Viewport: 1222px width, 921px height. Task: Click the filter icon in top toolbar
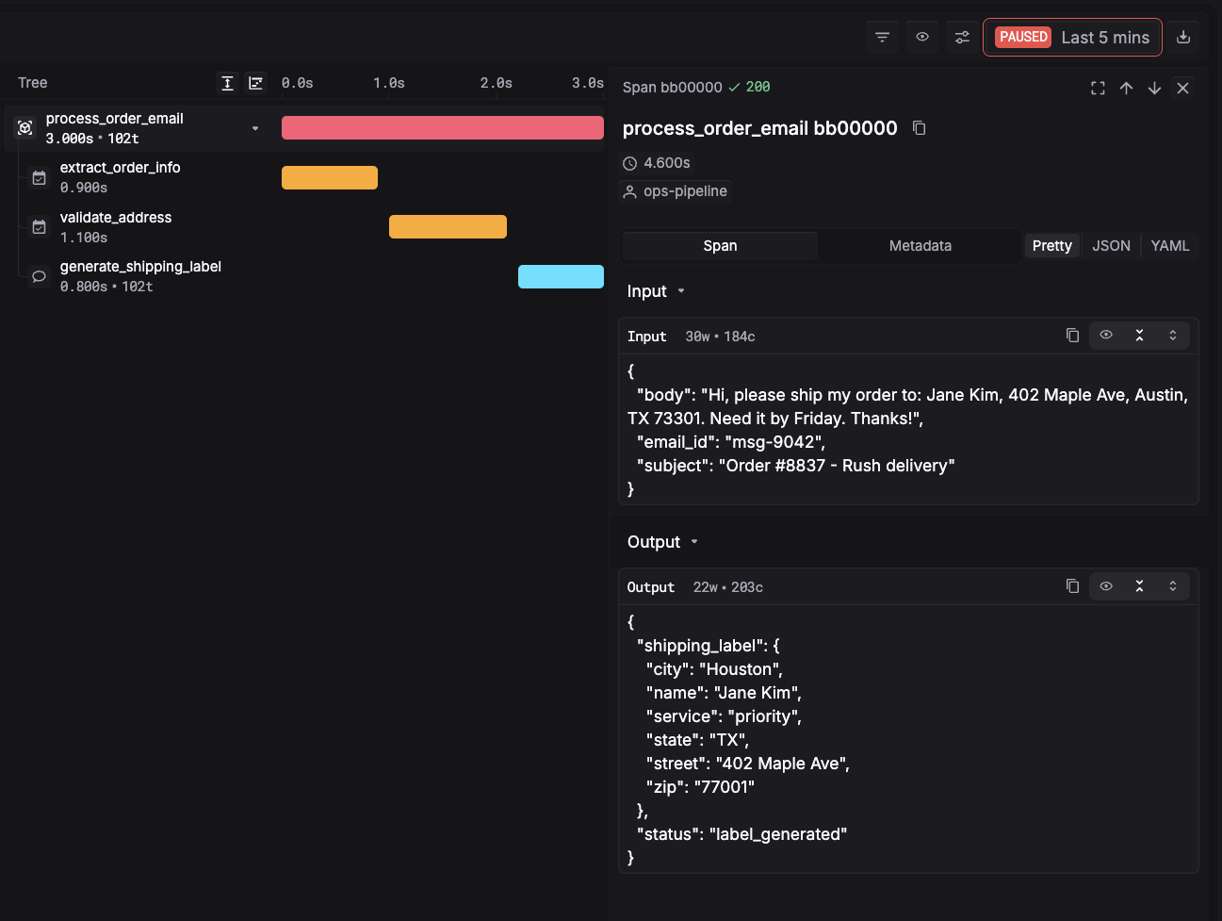pos(882,38)
